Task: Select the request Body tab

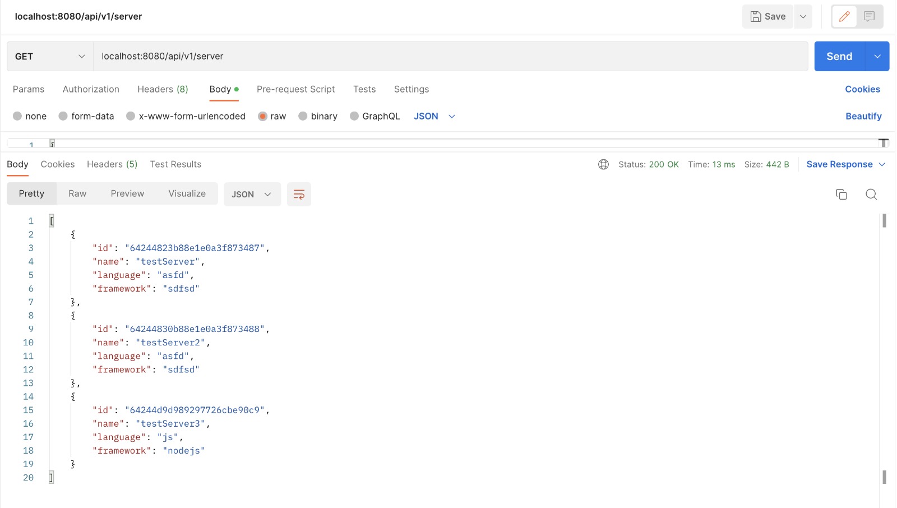Action: point(224,89)
